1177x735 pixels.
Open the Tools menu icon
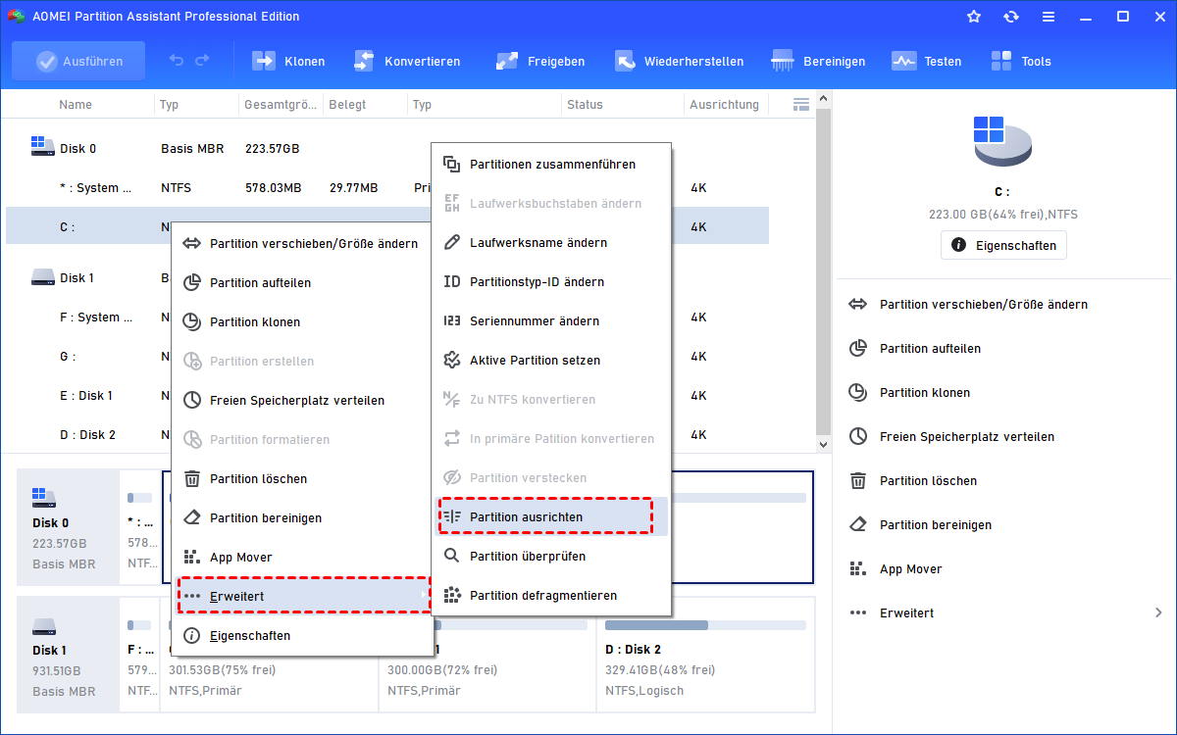(1001, 61)
